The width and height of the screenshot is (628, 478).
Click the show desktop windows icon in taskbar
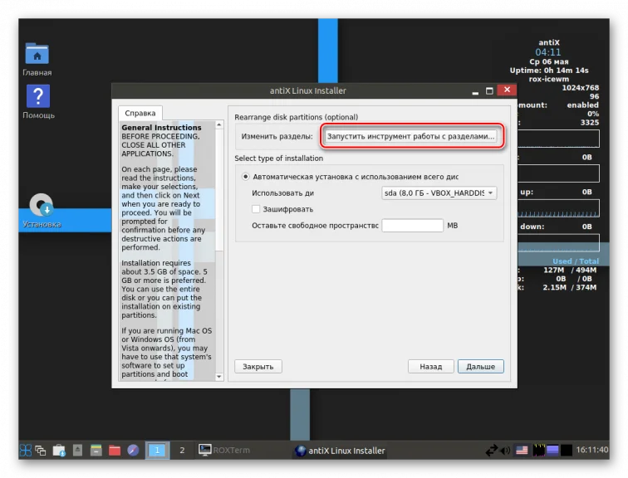pos(41,451)
